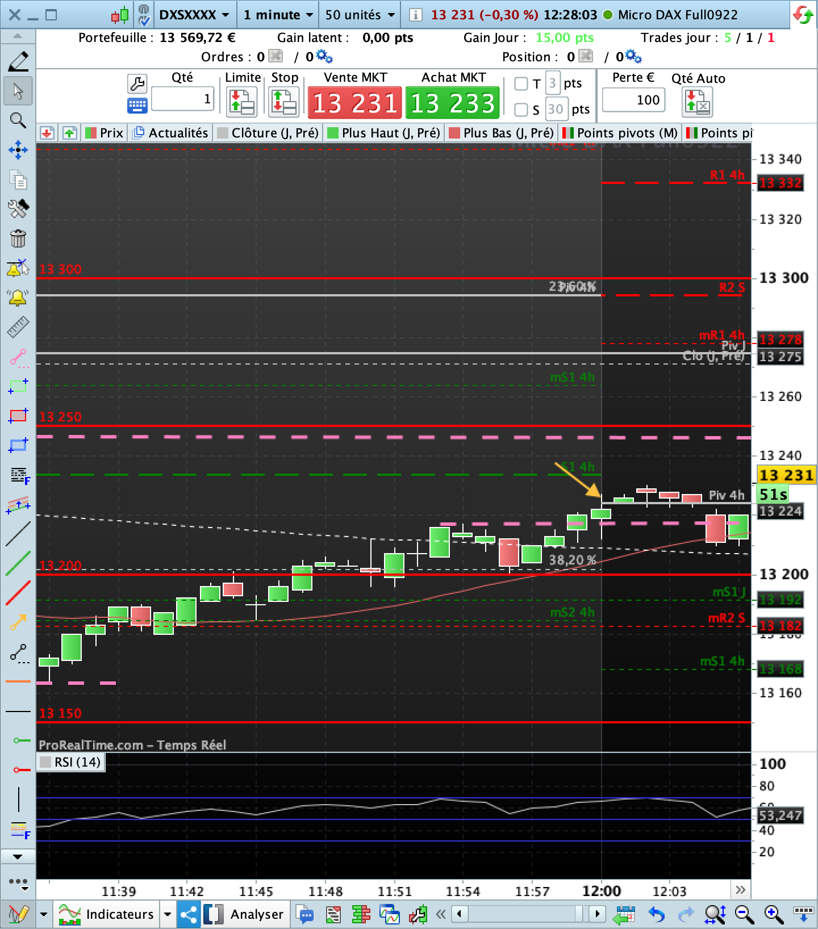Image resolution: width=818 pixels, height=929 pixels.
Task: Select the orange arrow drawing tool
Action: pos(18,623)
